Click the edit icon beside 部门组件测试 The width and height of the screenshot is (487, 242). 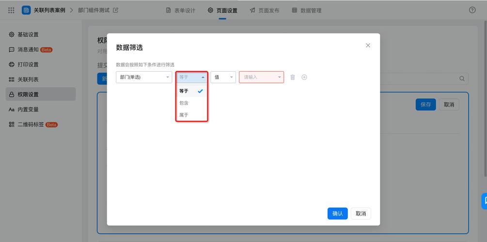click(115, 10)
